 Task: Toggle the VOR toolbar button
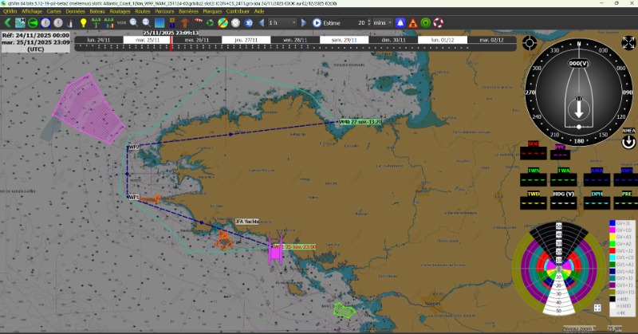click(x=121, y=23)
